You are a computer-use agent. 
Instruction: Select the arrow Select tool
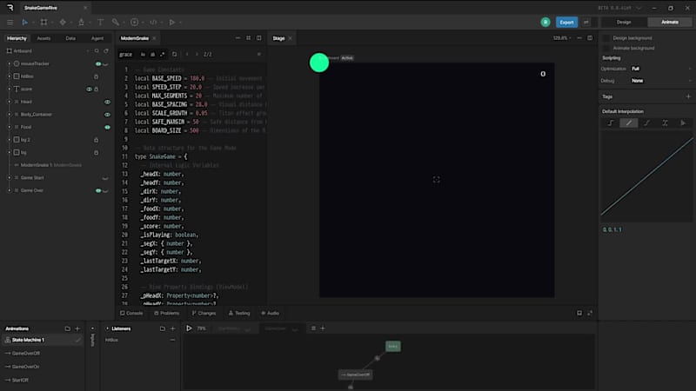click(25, 23)
